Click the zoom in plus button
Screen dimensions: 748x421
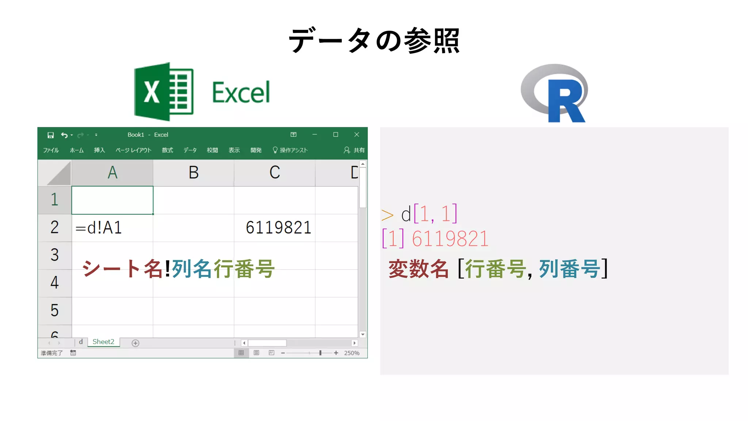336,353
